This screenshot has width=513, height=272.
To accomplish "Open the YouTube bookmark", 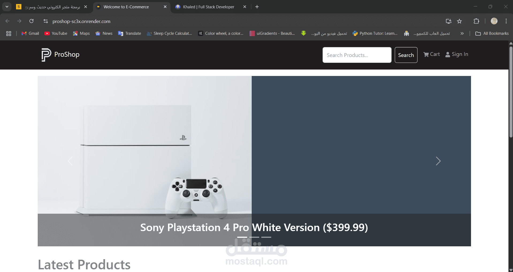I will click(56, 33).
